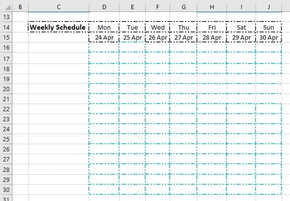The height and width of the screenshot is (201, 290).
Task: Select row 17 header
Action: [6, 58]
